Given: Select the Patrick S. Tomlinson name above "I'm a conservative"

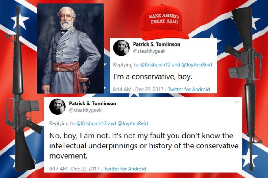Looking at the screenshot, I should click(x=156, y=44).
